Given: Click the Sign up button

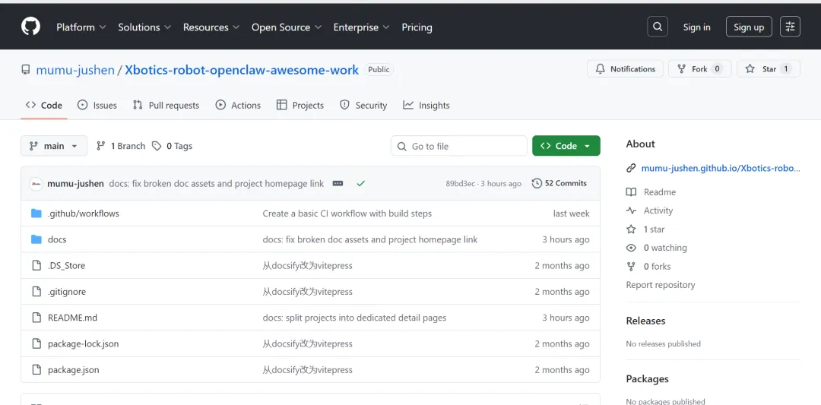Looking at the screenshot, I should [x=749, y=27].
